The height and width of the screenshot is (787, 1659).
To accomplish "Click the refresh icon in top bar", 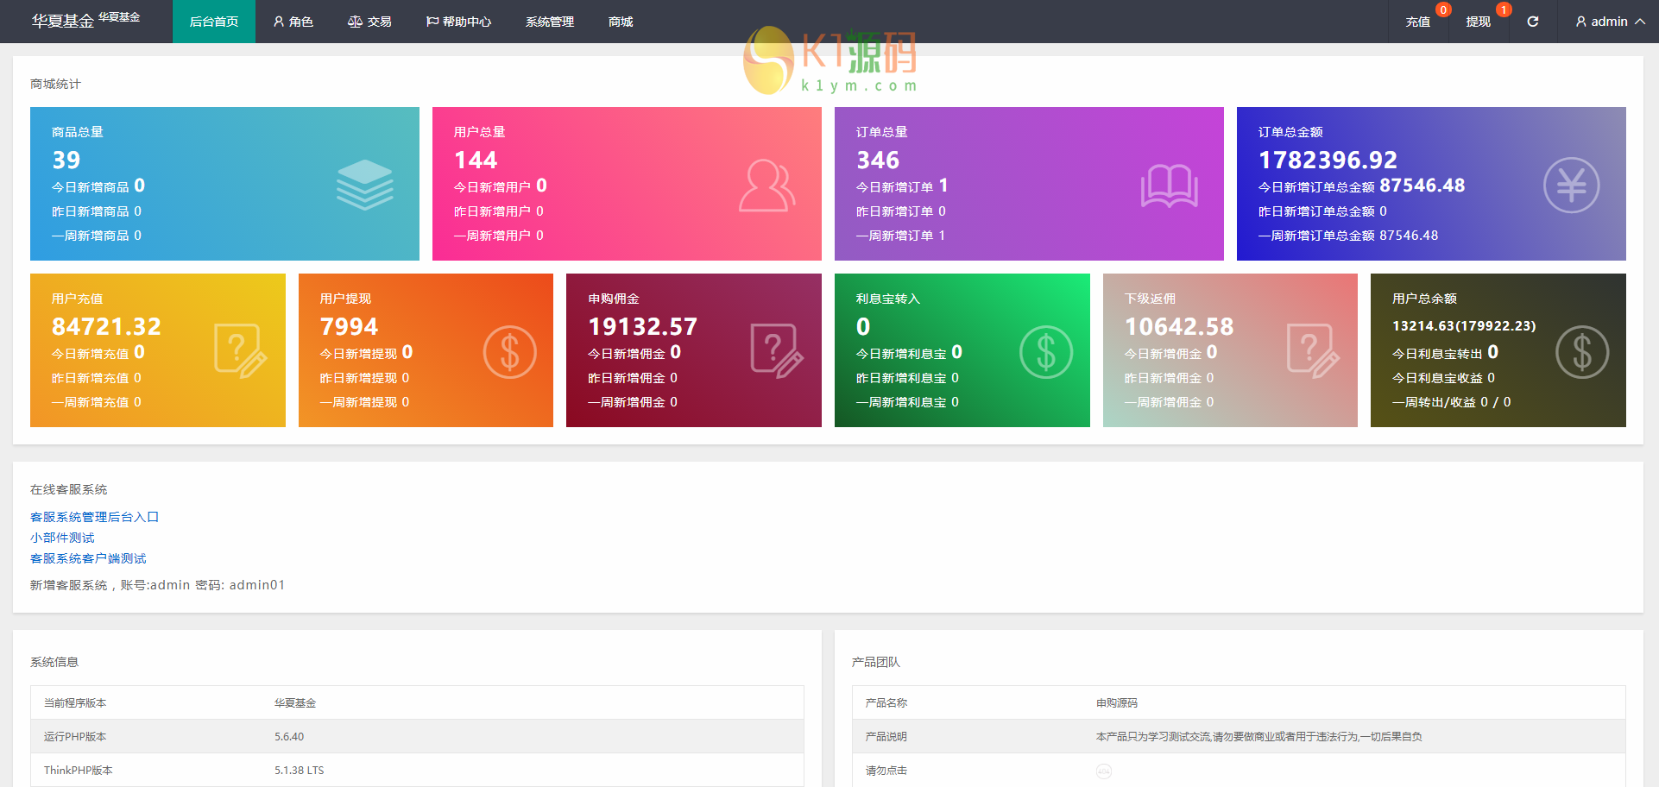I will pyautogui.click(x=1532, y=22).
